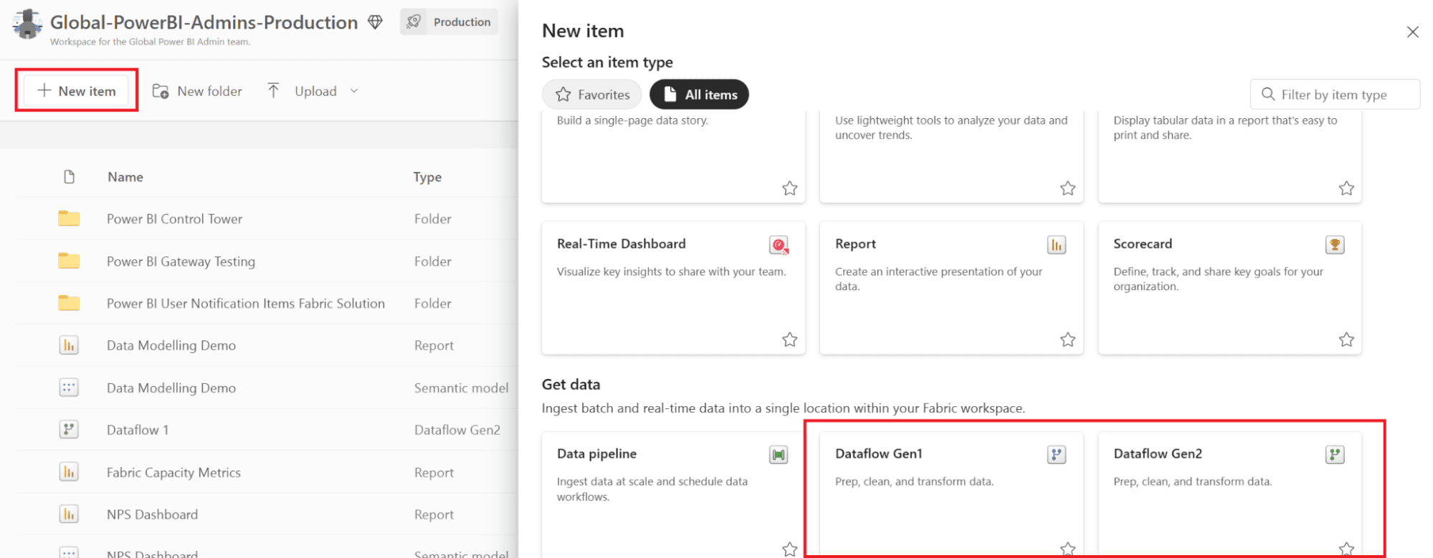Select the All items tab

699,95
